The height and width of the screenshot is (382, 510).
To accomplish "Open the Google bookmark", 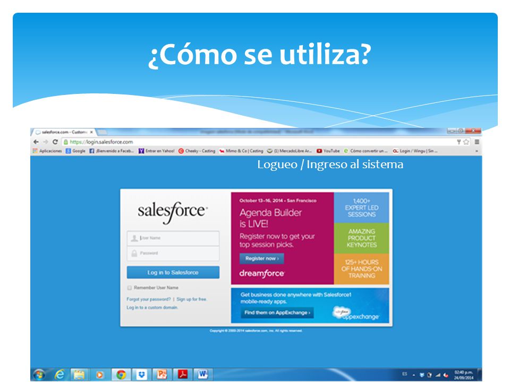I will pos(75,151).
